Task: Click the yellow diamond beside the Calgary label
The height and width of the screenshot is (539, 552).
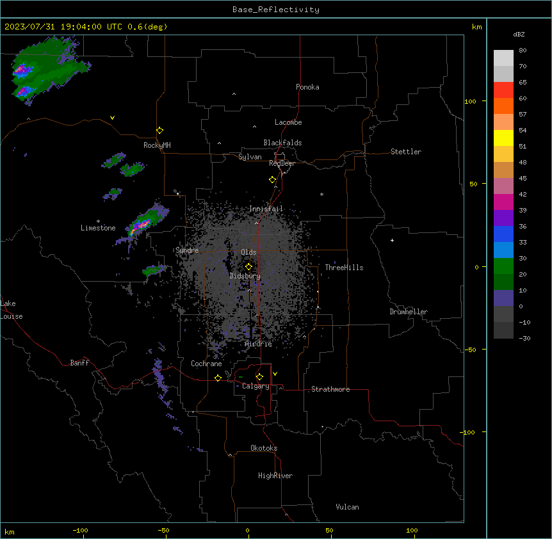Action: click(x=259, y=377)
